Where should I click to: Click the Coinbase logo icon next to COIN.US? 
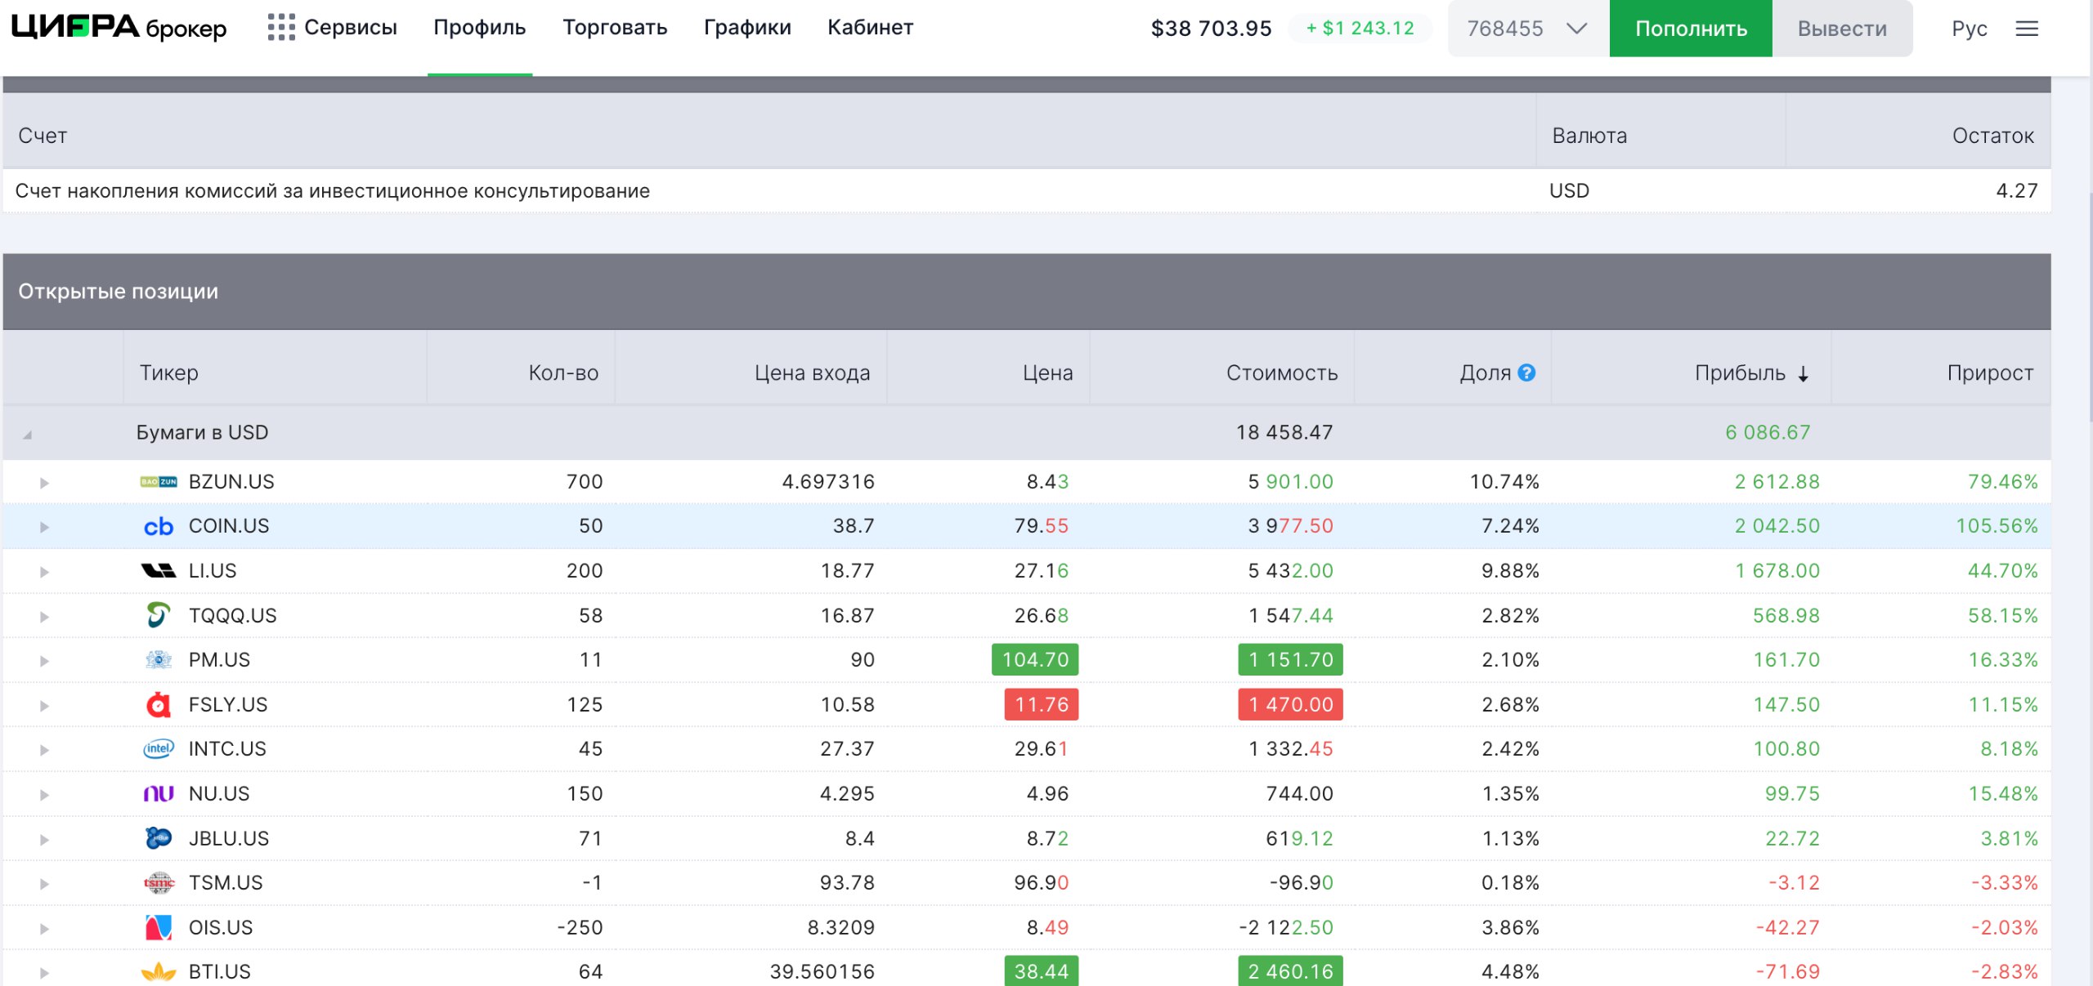click(158, 527)
